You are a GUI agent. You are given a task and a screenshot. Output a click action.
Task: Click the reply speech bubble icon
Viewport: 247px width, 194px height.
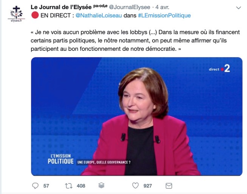click(35, 186)
